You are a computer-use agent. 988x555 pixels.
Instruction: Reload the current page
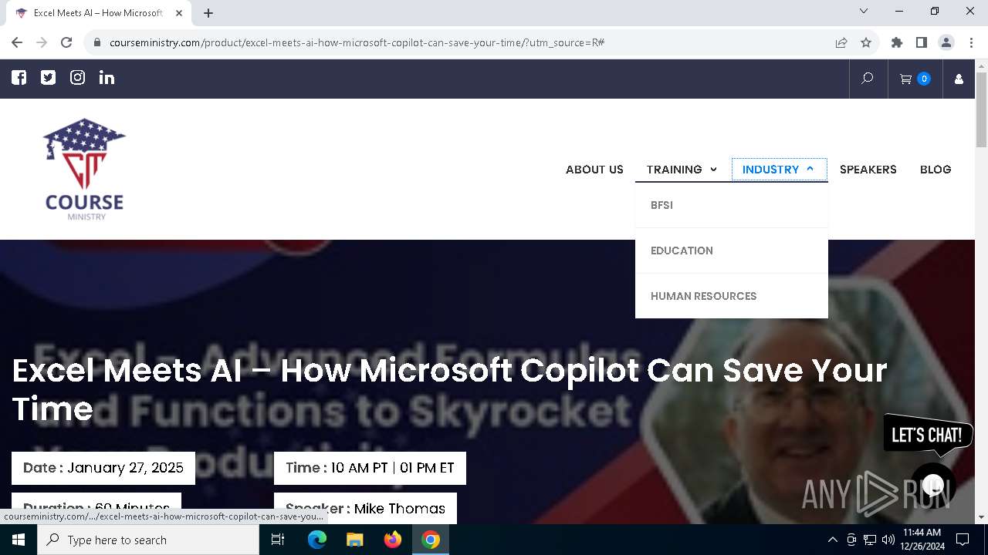click(x=66, y=42)
